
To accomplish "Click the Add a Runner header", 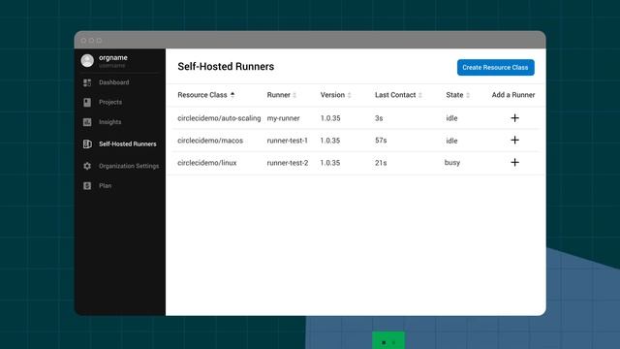I will pos(513,95).
